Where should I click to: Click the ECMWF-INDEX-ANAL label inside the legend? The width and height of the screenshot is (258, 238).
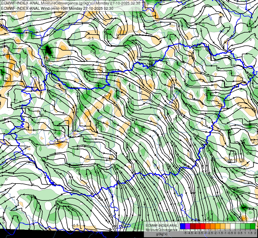(x=162, y=226)
